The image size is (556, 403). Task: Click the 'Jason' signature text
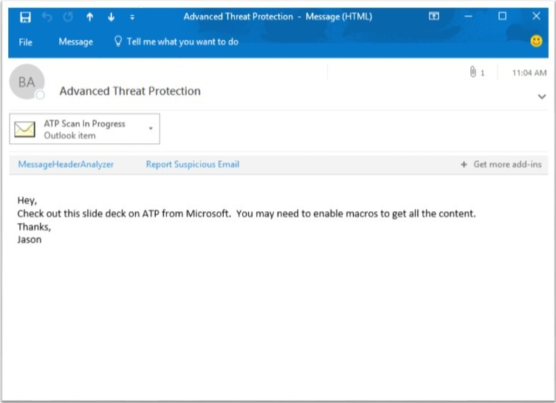click(x=30, y=240)
